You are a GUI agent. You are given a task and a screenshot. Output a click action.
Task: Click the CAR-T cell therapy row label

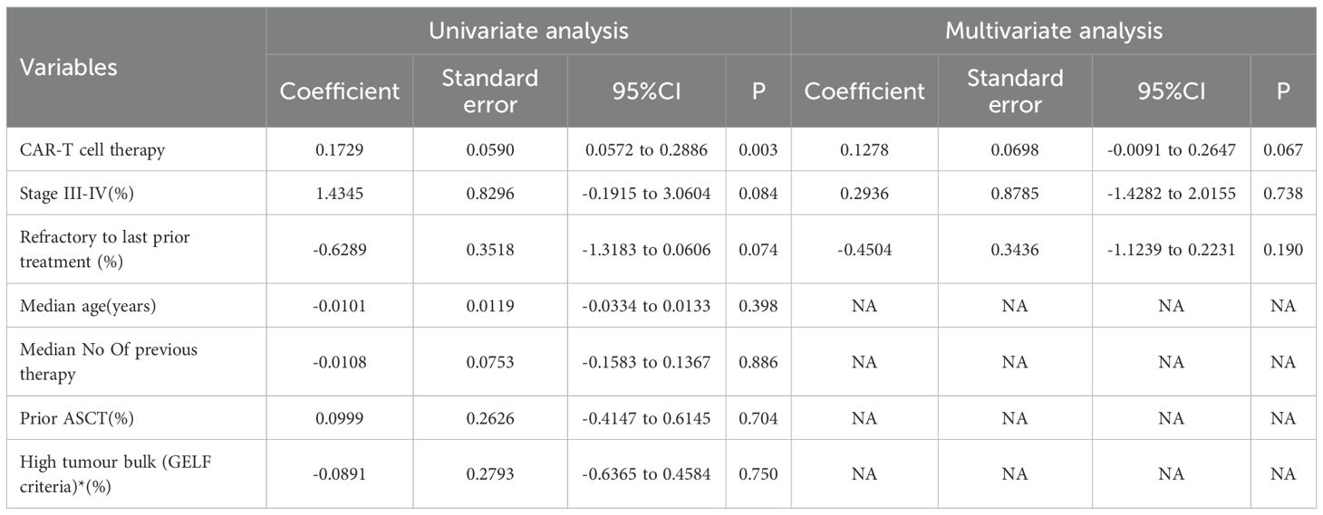92,150
